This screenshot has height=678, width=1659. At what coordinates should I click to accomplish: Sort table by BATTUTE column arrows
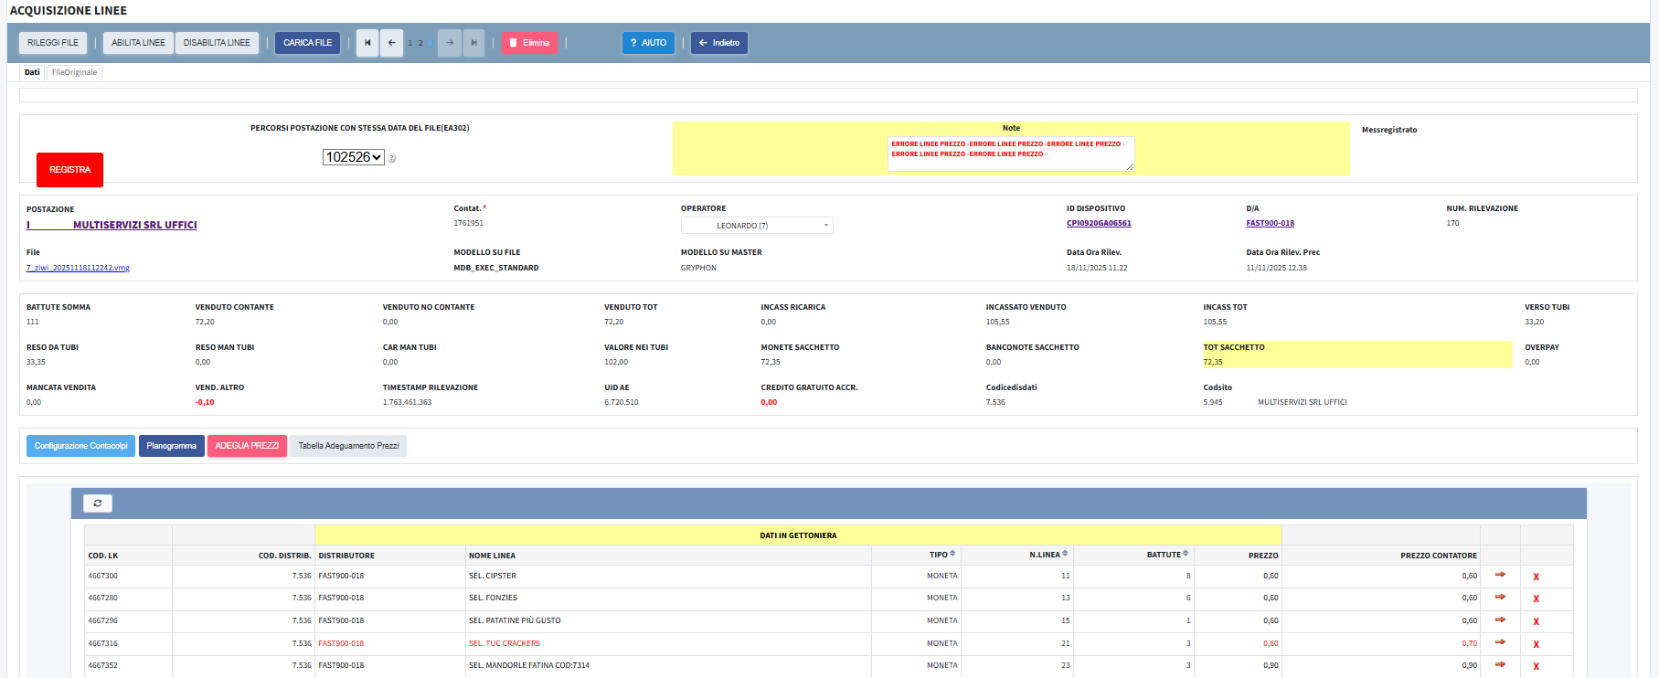click(x=1186, y=554)
